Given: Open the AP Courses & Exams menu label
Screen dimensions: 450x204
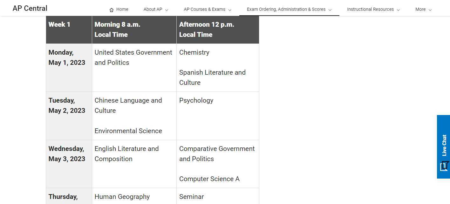Looking at the screenshot, I should [x=204, y=9].
